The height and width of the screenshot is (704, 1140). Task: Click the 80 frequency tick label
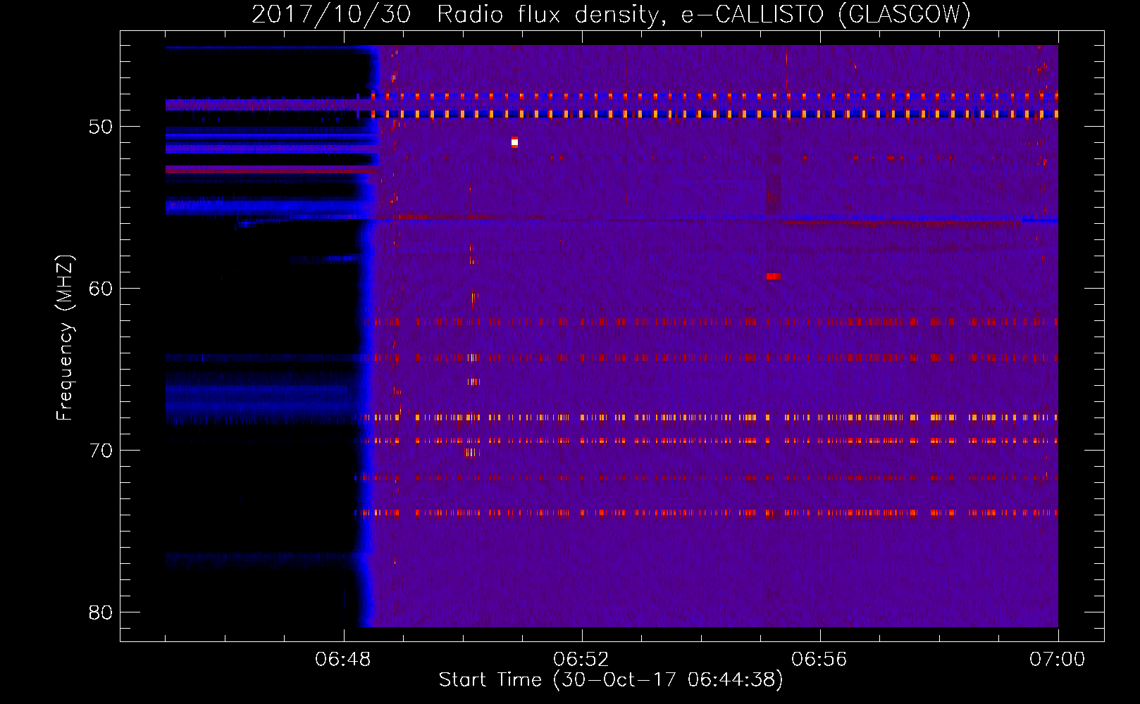tap(101, 612)
